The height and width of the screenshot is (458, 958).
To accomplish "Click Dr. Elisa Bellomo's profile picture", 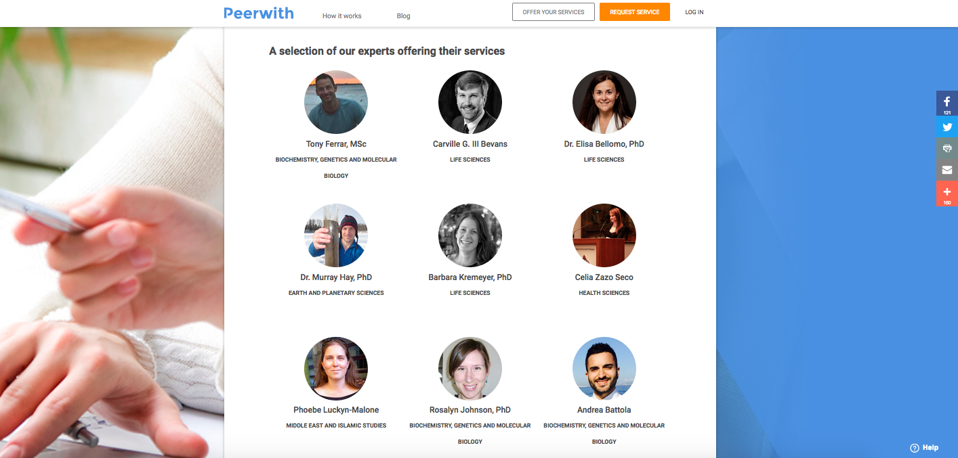I will click(x=604, y=102).
